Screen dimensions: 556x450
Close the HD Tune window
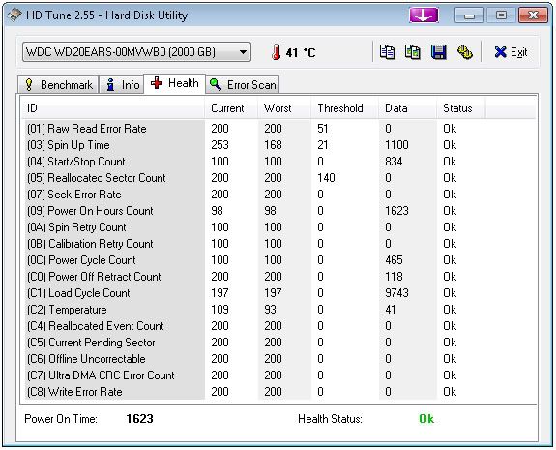pyautogui.click(x=533, y=15)
